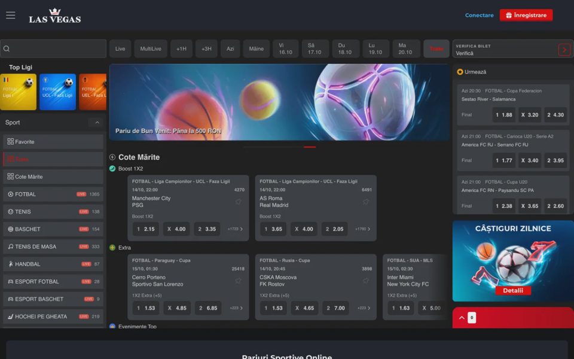Filter events starting within +3H
The width and height of the screenshot is (574, 359).
click(x=206, y=48)
